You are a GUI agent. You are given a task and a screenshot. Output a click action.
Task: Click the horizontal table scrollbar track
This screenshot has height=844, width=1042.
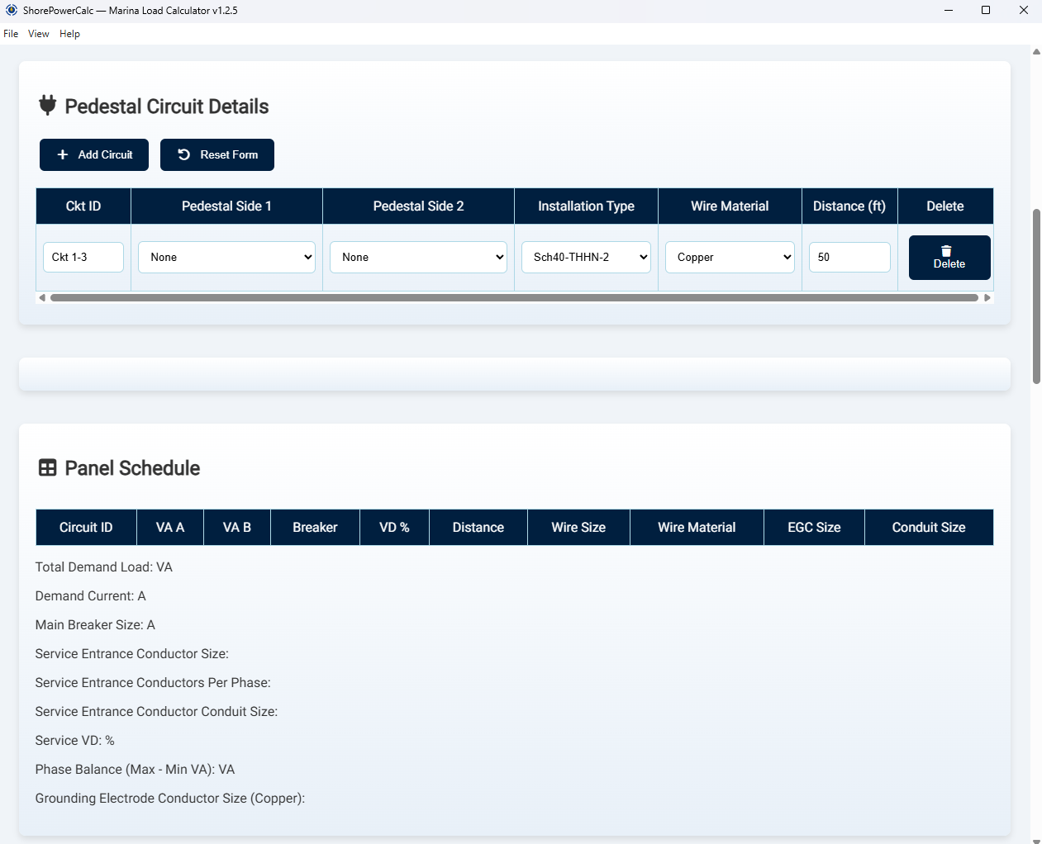point(514,298)
